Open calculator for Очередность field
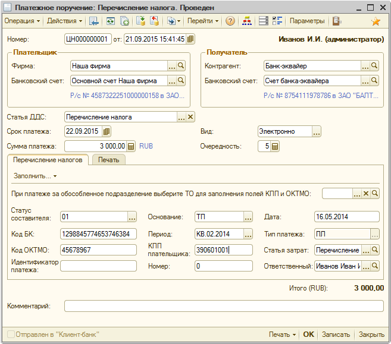 (x=275, y=146)
